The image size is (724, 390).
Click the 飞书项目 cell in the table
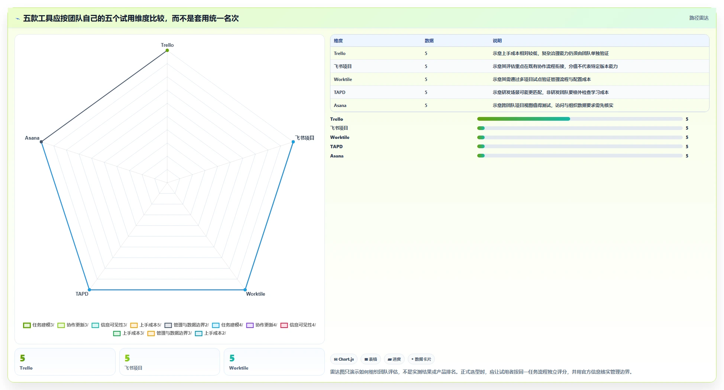click(x=343, y=66)
